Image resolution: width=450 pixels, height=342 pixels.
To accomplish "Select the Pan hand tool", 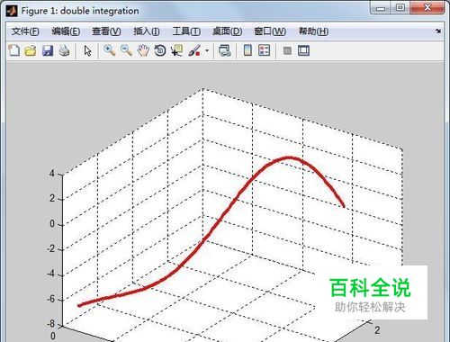I will [x=143, y=50].
